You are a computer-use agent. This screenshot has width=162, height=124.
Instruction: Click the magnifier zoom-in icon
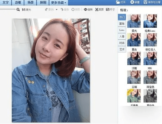tap(18, 10)
